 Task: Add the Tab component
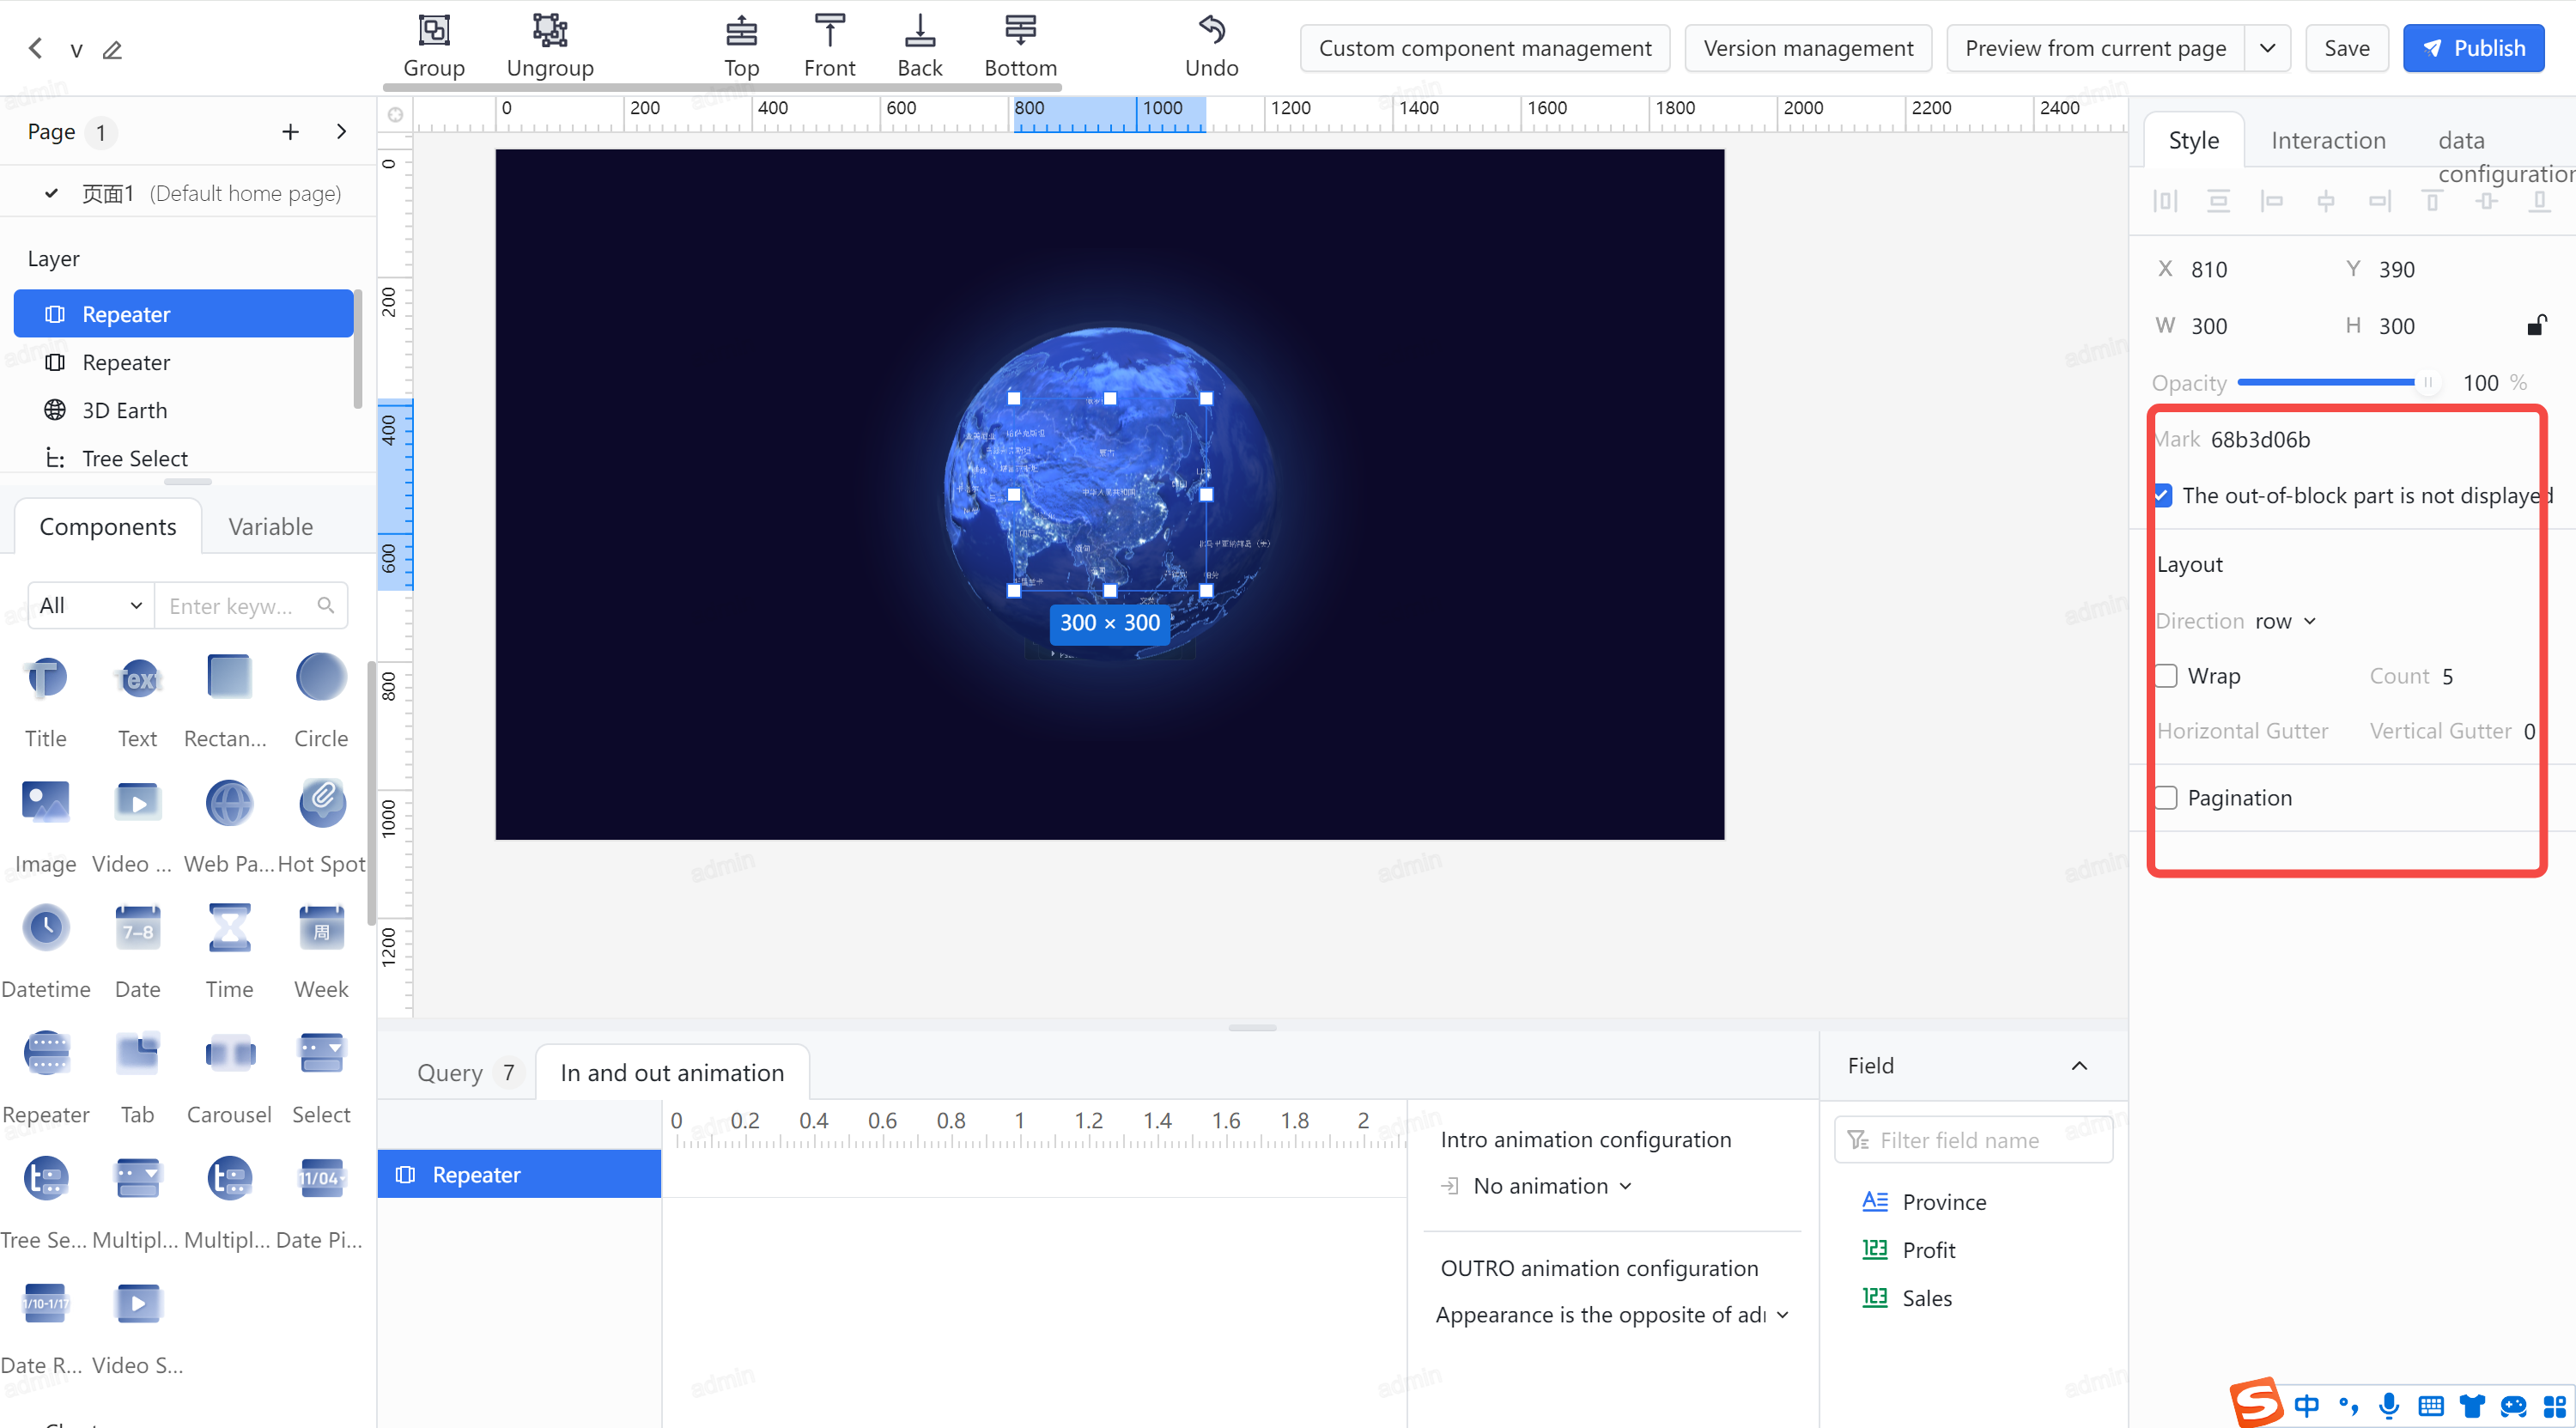(138, 1077)
